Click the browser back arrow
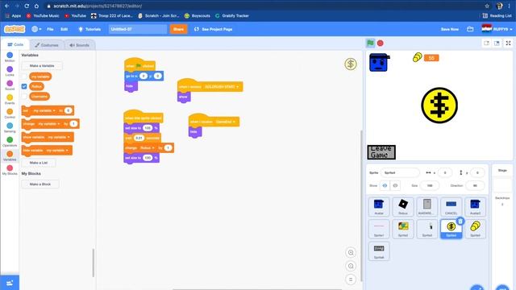 click(x=7, y=6)
